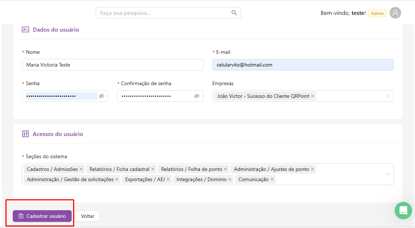Remove Administração / Ajustes de ponto tag
This screenshot has width=415, height=228.
312,169
